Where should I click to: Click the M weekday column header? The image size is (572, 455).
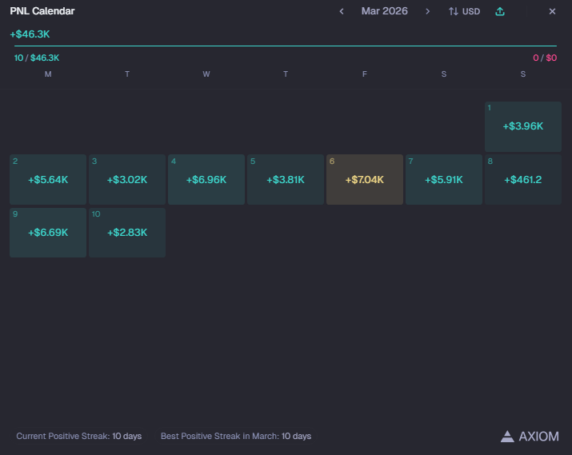pos(48,74)
